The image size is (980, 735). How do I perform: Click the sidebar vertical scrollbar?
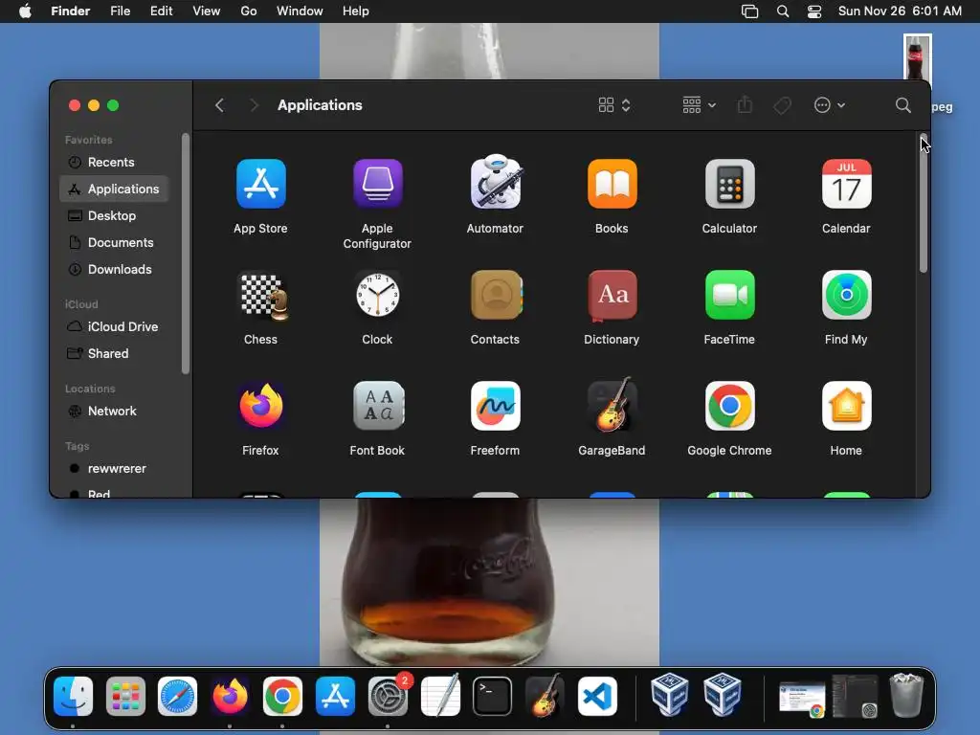pyautogui.click(x=185, y=253)
